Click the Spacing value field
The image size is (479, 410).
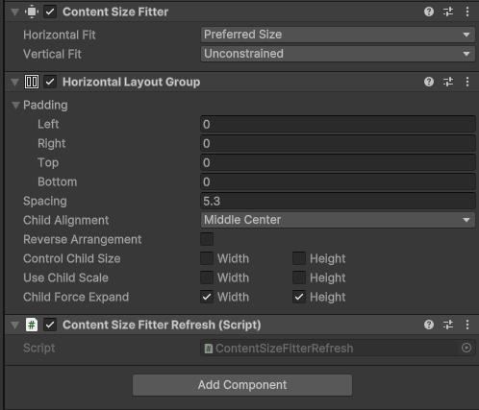point(338,201)
